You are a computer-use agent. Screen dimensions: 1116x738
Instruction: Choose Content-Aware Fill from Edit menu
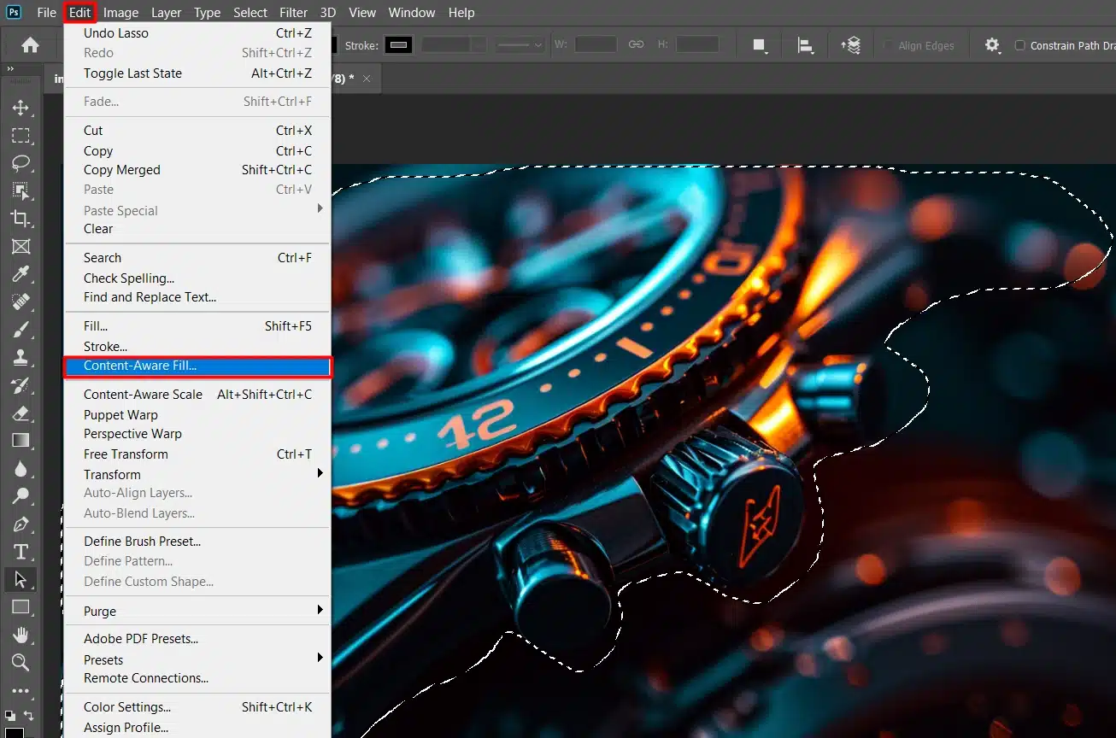[x=198, y=366]
